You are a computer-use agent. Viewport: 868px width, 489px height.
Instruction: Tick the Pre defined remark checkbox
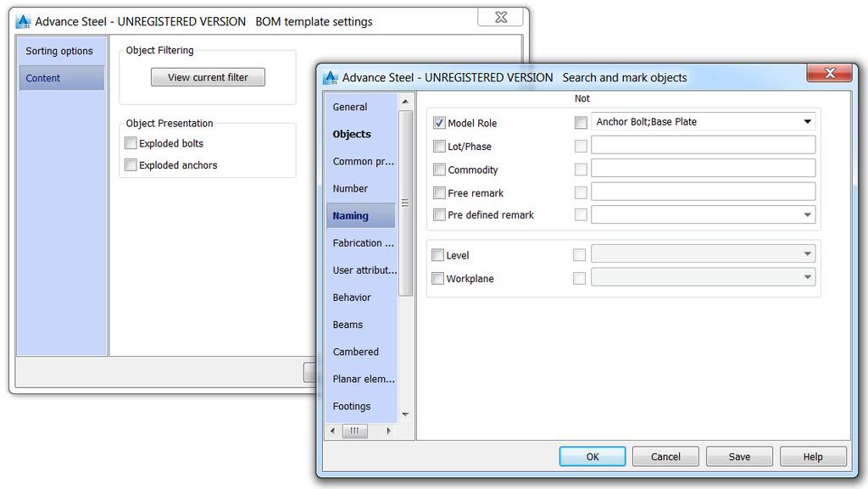click(x=439, y=214)
